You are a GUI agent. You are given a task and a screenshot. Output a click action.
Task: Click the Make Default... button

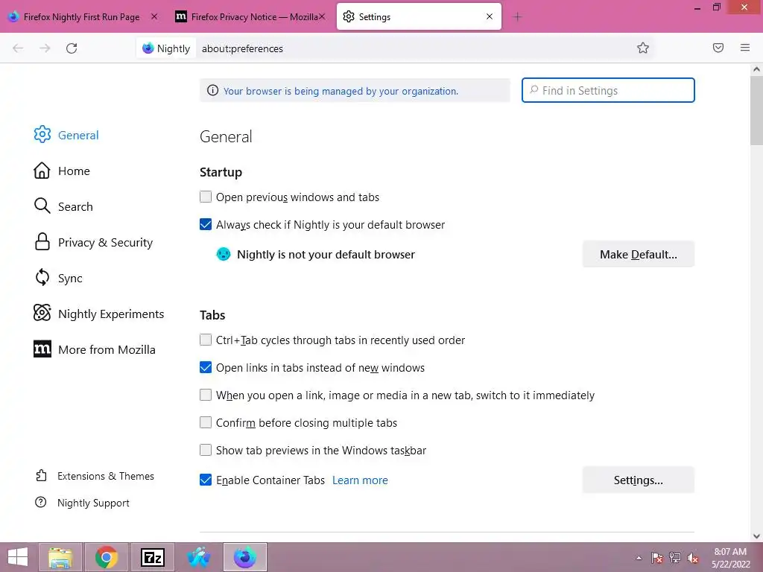(638, 255)
